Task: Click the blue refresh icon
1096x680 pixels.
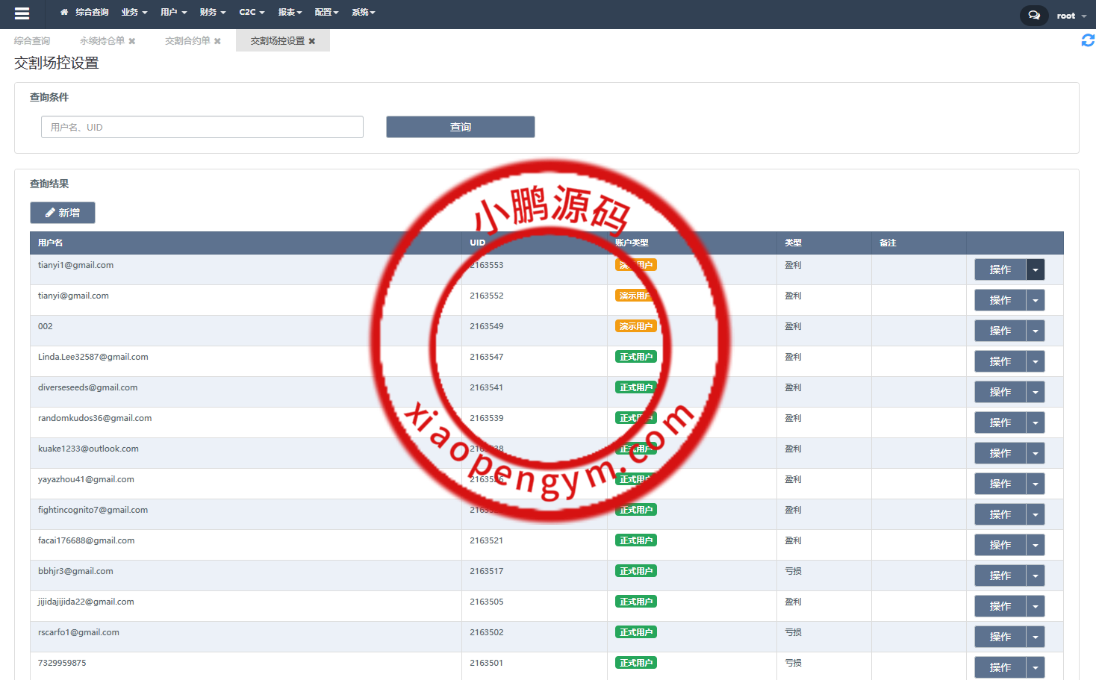Action: tap(1088, 40)
